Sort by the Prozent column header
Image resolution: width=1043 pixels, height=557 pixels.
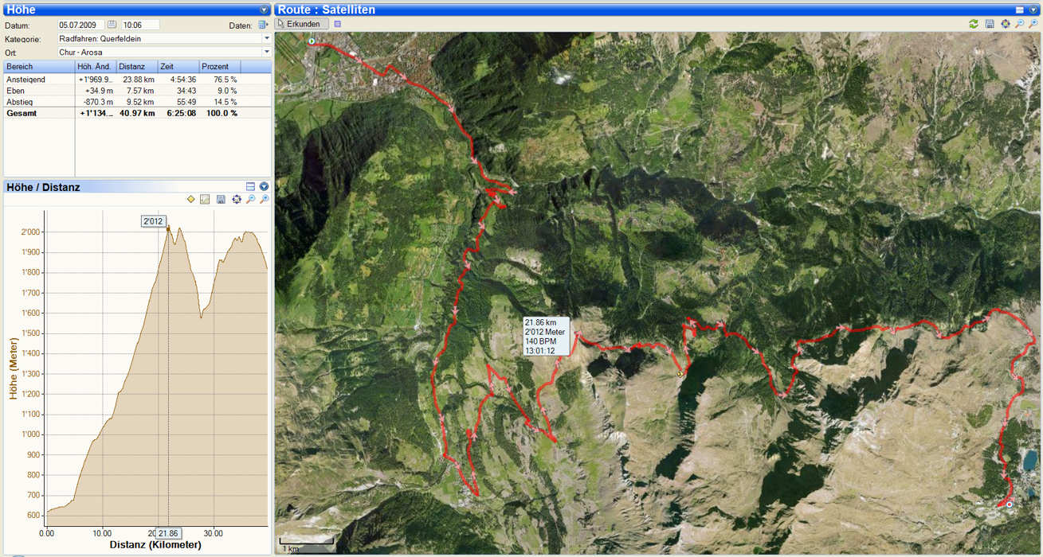pyautogui.click(x=220, y=67)
